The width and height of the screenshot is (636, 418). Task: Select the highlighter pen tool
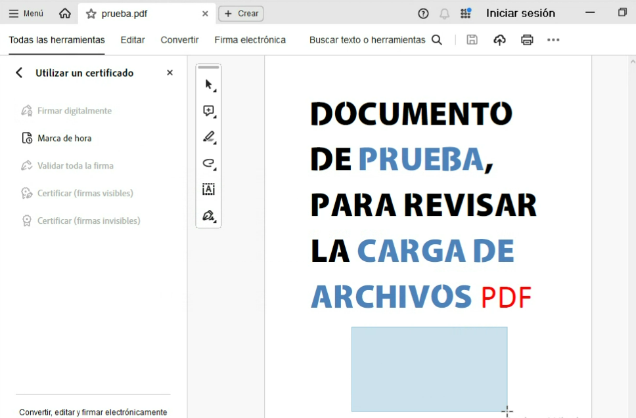pos(209,137)
